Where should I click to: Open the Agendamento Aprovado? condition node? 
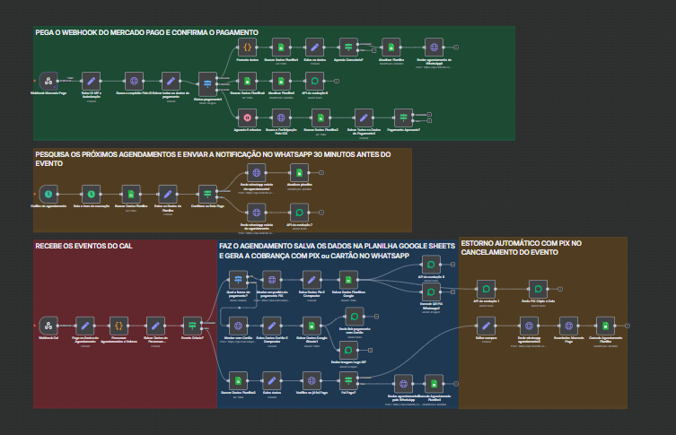[x=403, y=117]
